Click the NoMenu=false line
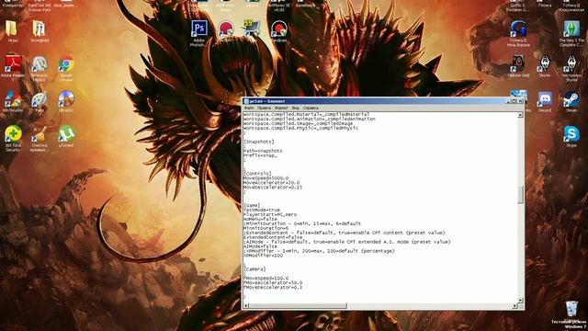Image resolution: width=588 pixels, height=331 pixels. coord(260,219)
